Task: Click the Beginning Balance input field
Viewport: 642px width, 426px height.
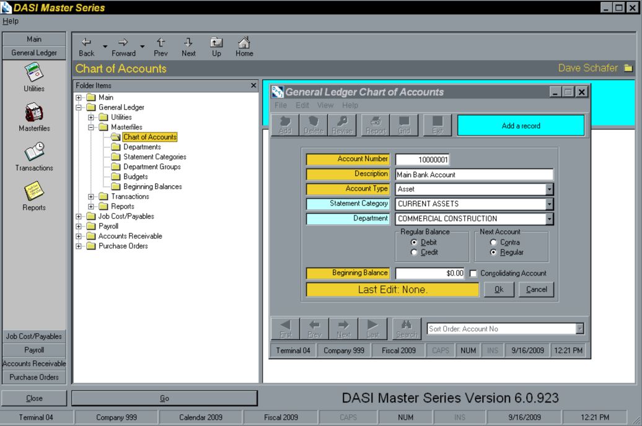Action: coord(430,273)
